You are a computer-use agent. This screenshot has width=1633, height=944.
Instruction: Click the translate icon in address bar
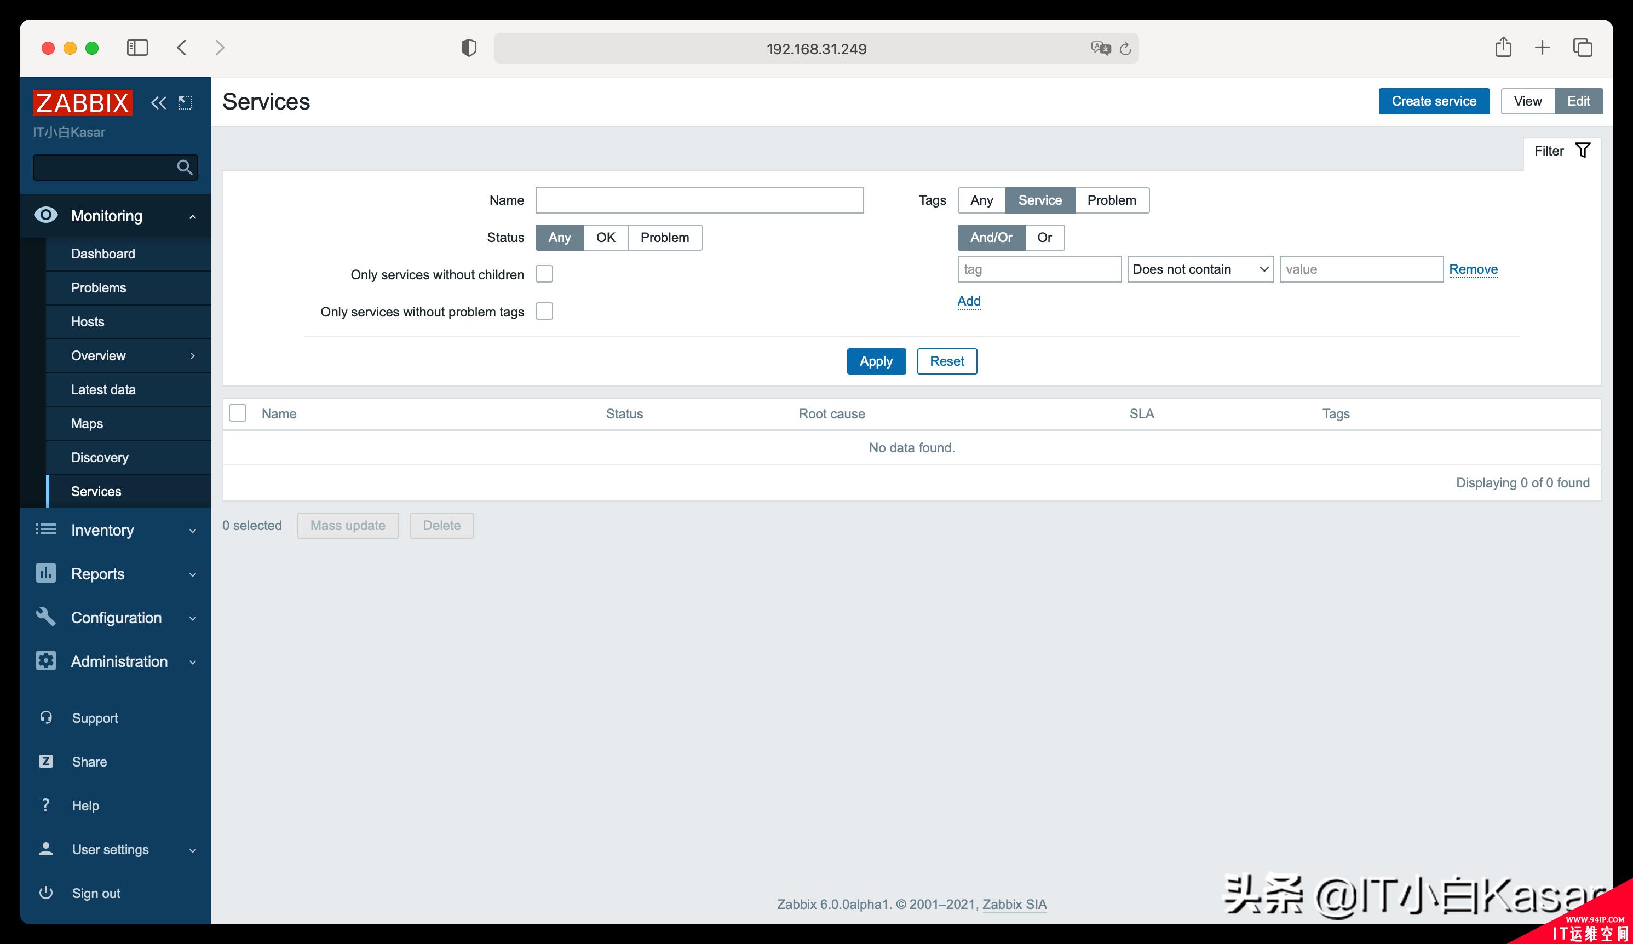pos(1100,48)
